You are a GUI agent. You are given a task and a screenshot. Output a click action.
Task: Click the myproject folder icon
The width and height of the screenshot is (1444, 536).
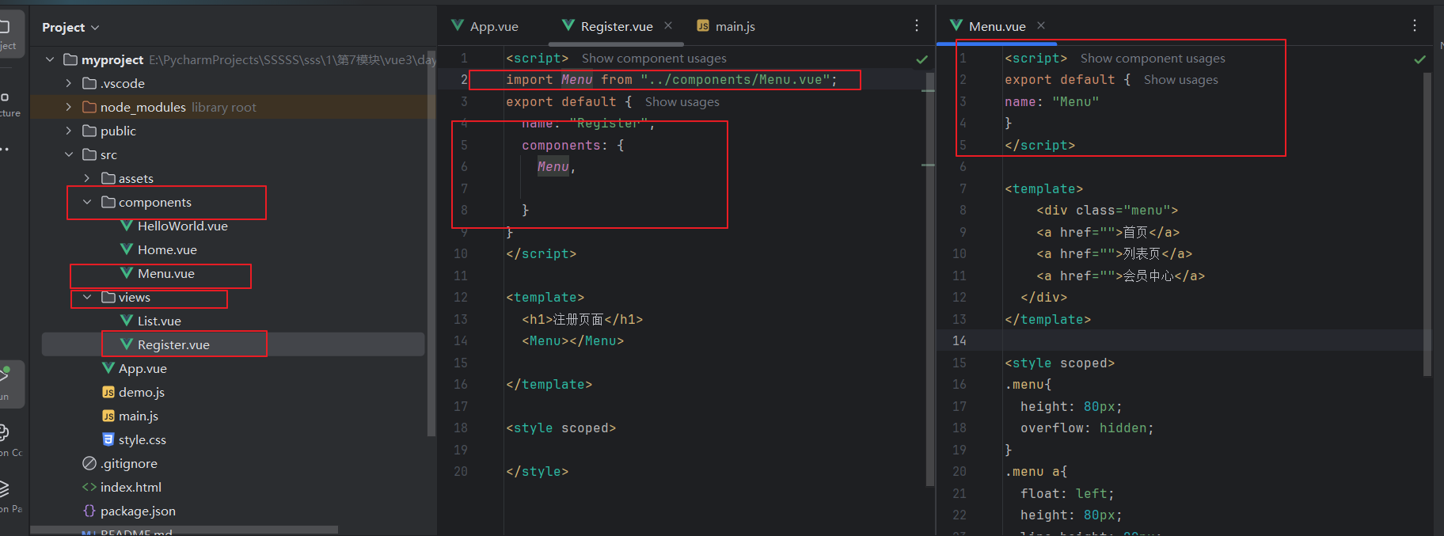pos(70,59)
